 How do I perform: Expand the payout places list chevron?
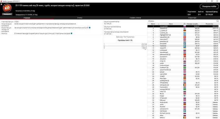tap(145, 49)
